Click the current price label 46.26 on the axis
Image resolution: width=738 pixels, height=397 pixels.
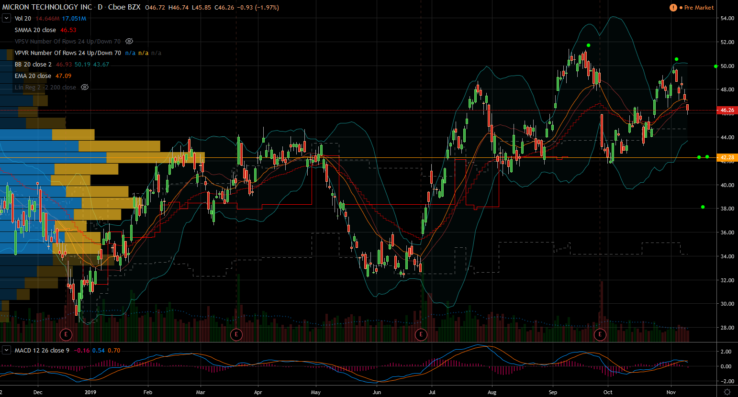pyautogui.click(x=727, y=110)
